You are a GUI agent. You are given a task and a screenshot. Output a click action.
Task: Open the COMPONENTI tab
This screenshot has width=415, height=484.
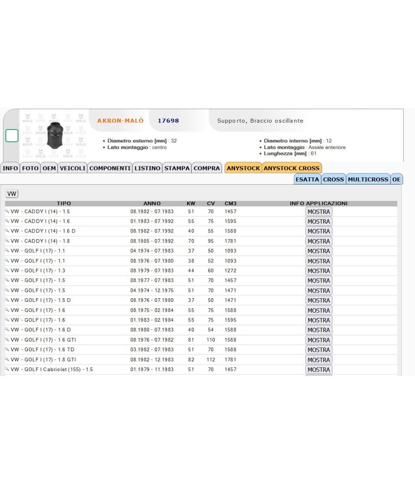110,168
